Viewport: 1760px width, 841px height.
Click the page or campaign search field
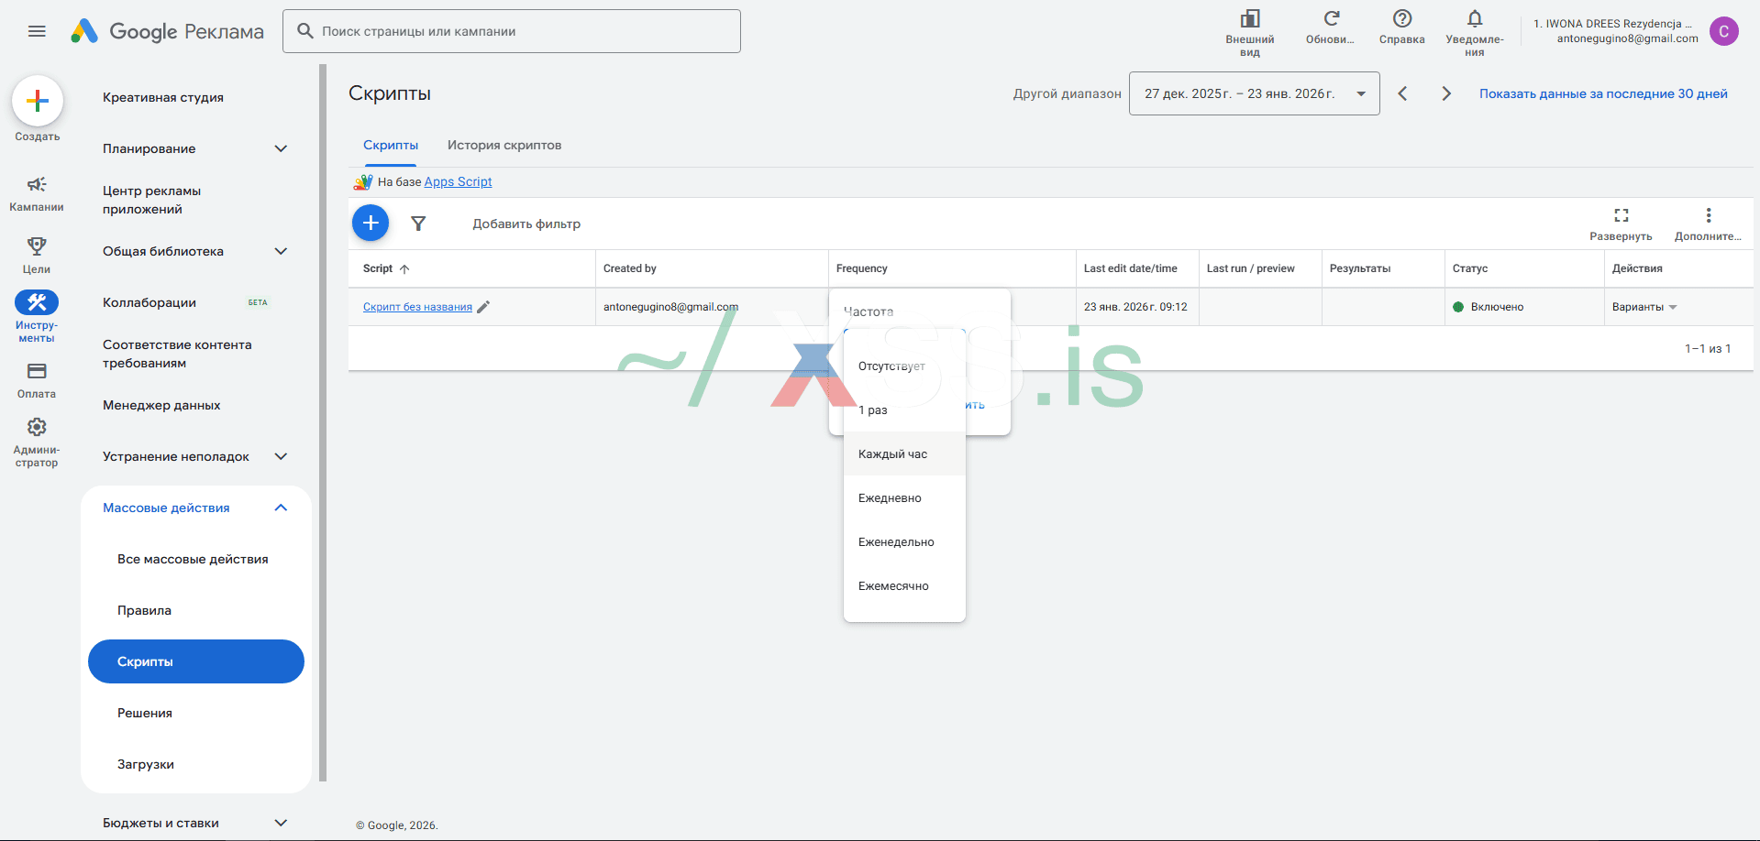pos(512,31)
